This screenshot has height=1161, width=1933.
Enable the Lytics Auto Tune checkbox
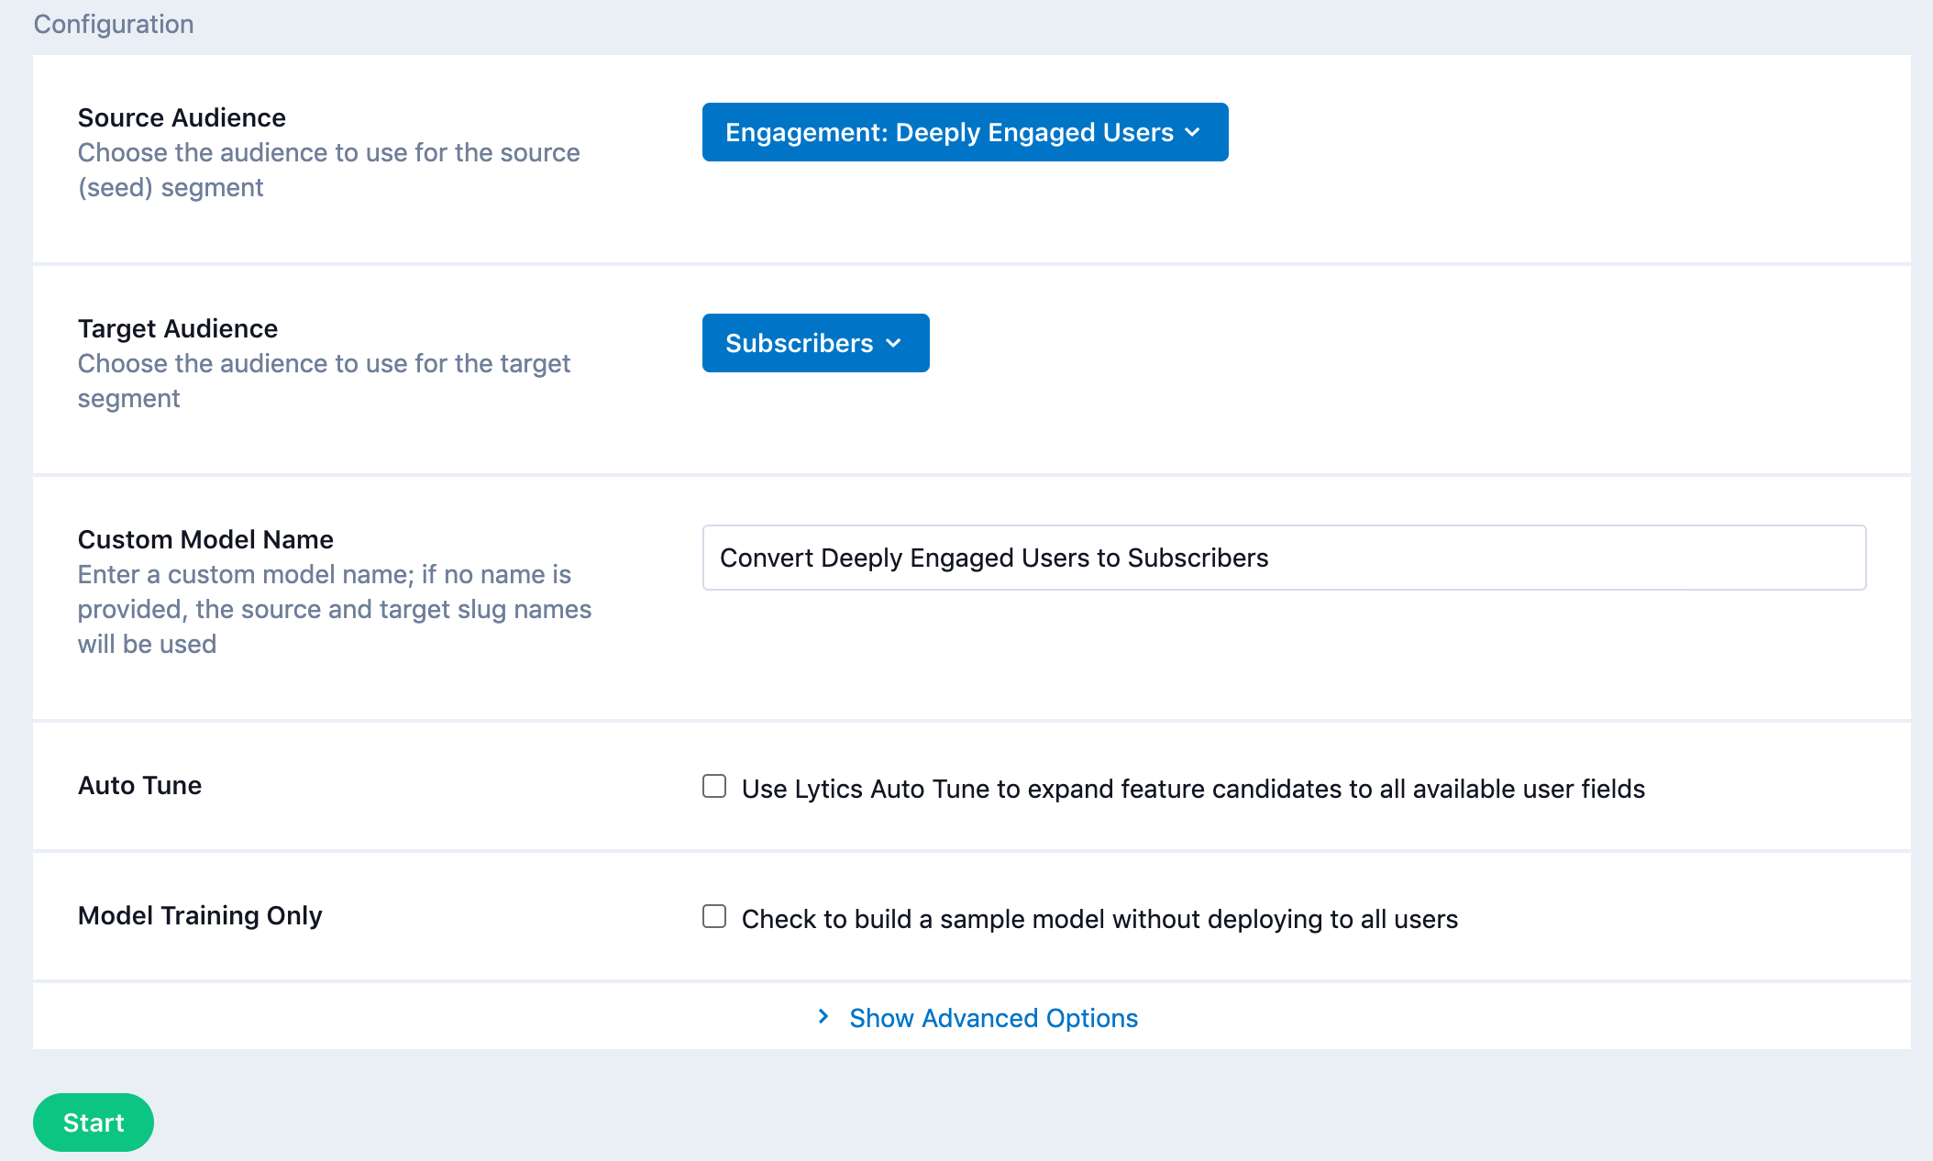(714, 787)
